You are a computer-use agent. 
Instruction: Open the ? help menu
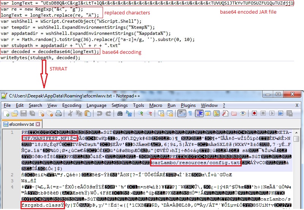coord(224,105)
